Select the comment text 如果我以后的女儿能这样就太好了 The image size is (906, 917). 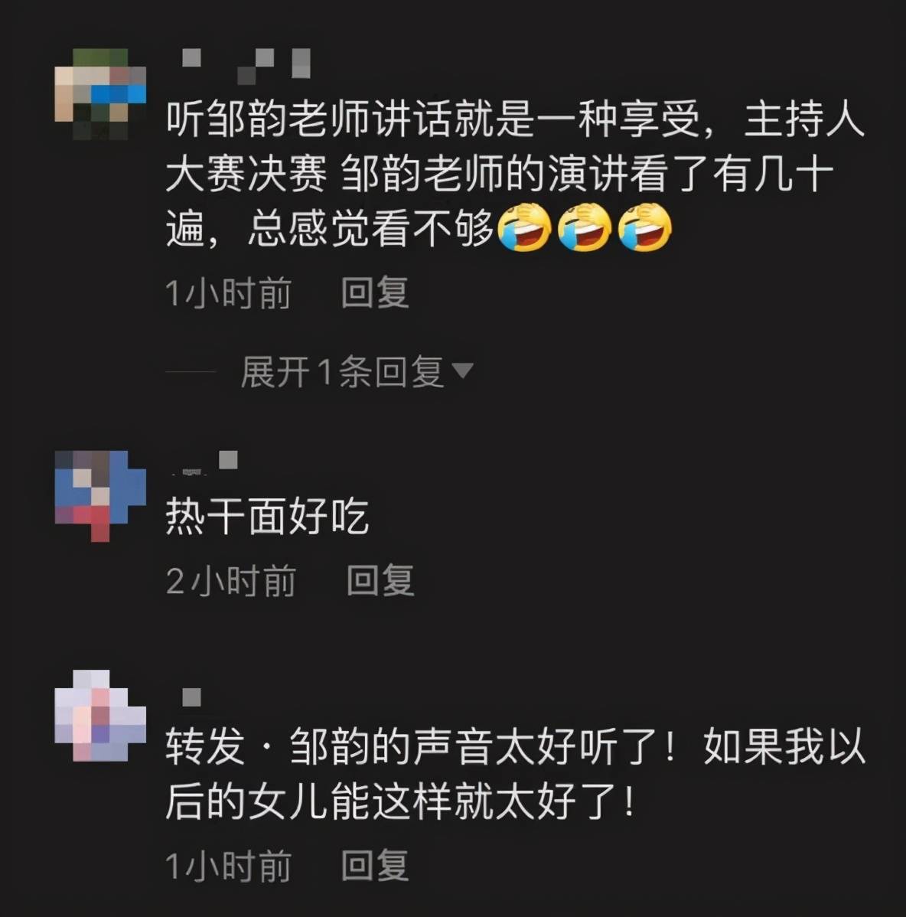(x=516, y=775)
